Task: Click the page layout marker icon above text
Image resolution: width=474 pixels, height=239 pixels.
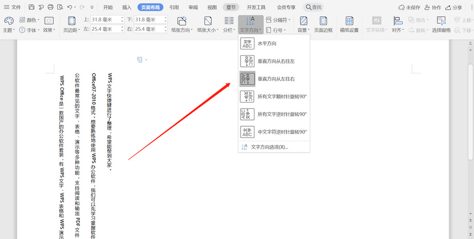Action: point(140,60)
